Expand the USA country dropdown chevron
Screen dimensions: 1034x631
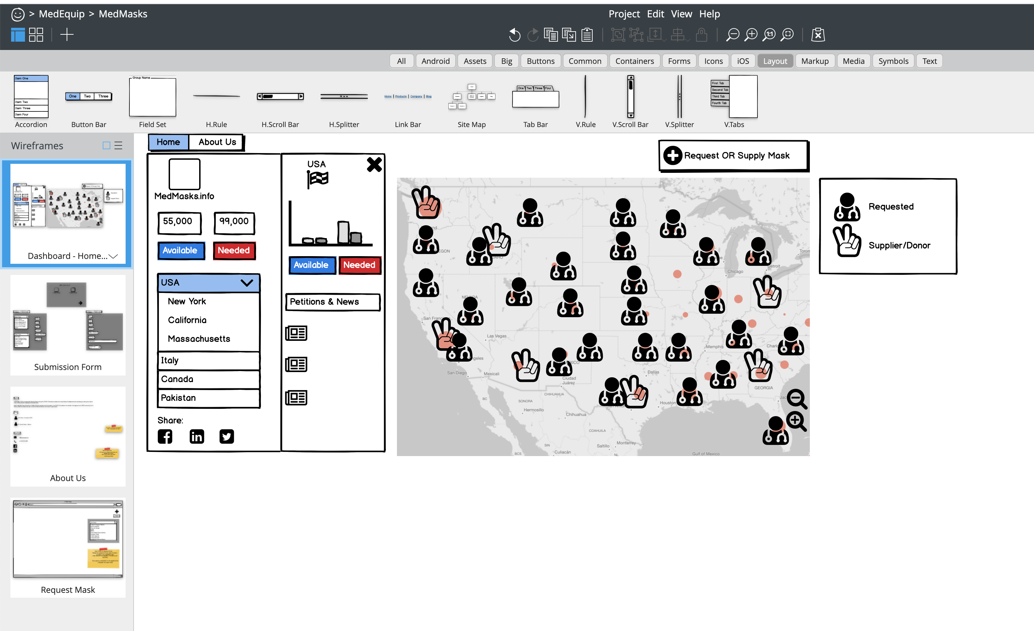tap(247, 283)
